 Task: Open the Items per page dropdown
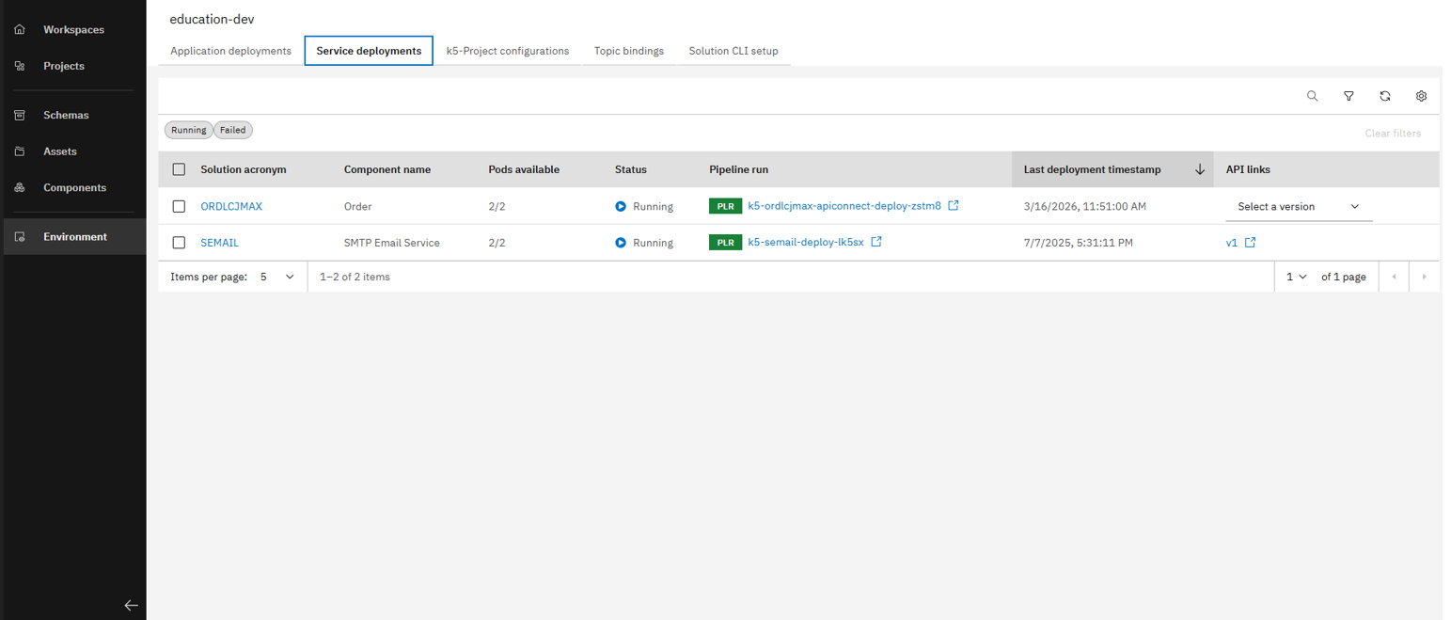(278, 277)
